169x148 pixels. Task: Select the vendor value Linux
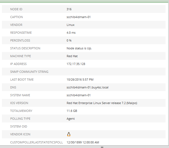70,25
